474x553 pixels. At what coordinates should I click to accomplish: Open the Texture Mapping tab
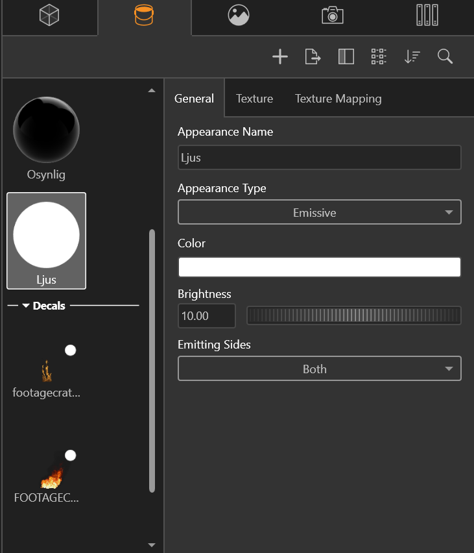[x=338, y=99]
